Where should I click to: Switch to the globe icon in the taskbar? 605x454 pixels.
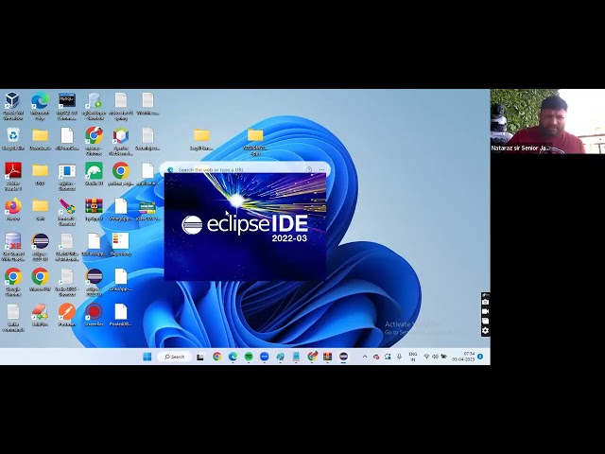coord(280,357)
